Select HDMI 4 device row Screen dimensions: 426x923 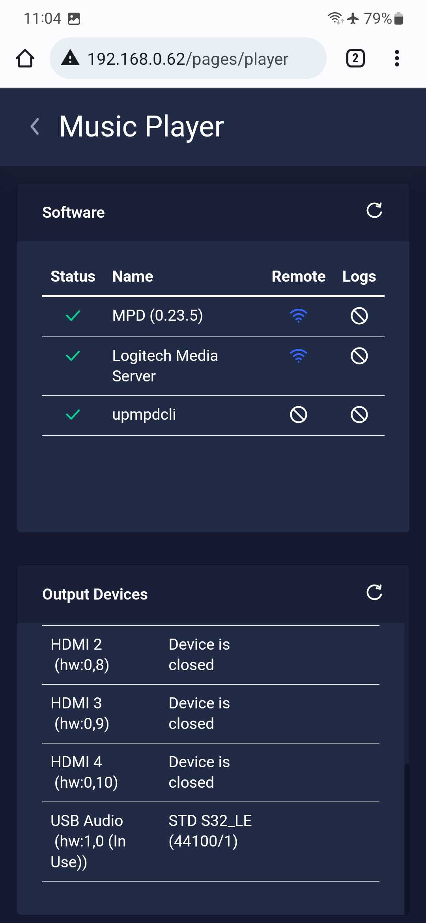[211, 773]
